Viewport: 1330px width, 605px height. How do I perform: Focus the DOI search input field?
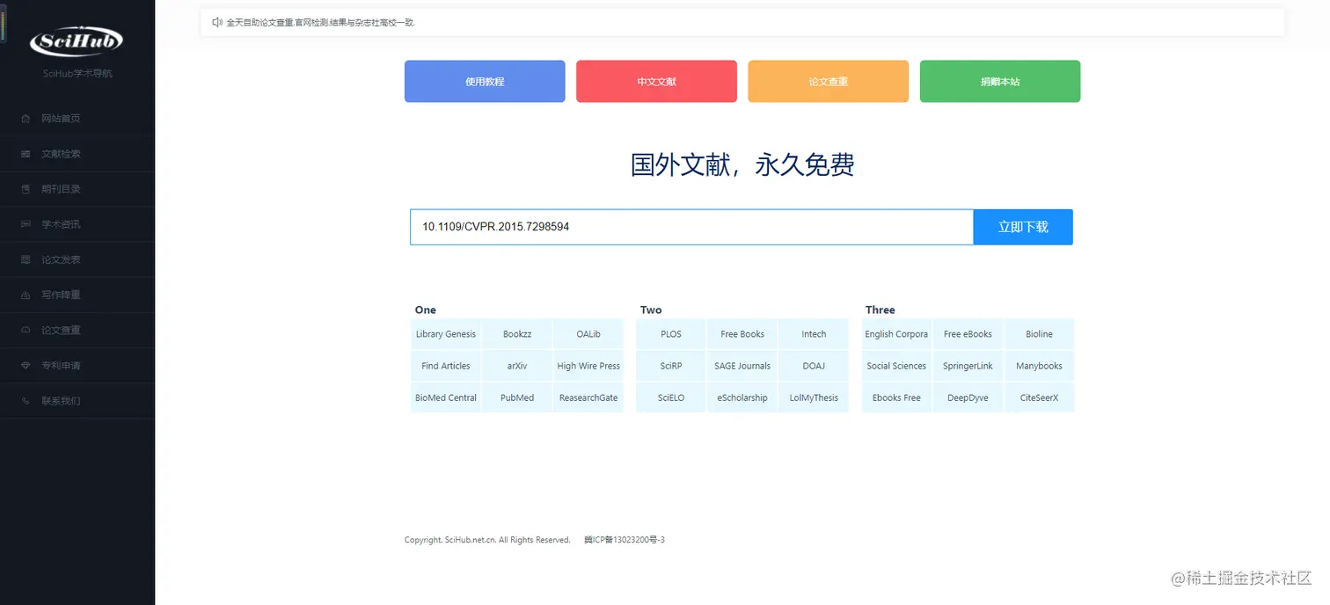[x=691, y=227]
